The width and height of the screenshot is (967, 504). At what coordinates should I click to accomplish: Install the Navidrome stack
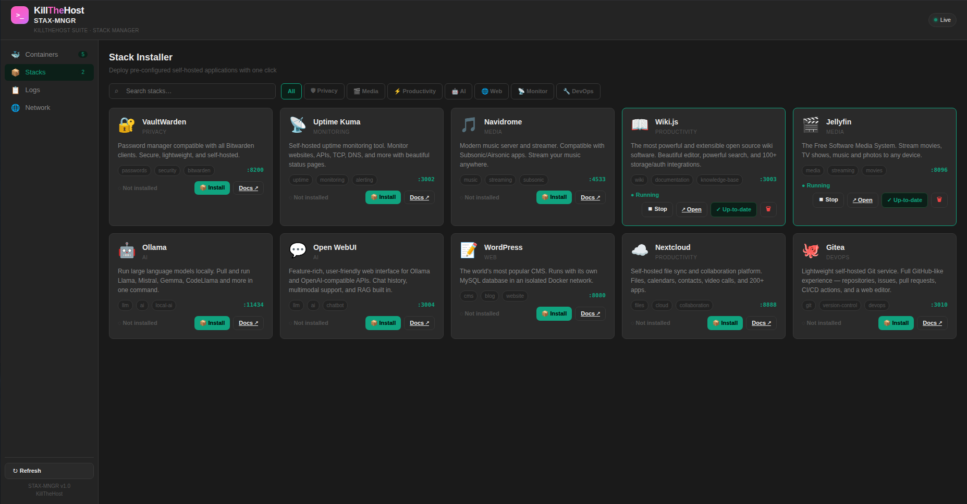pyautogui.click(x=554, y=197)
